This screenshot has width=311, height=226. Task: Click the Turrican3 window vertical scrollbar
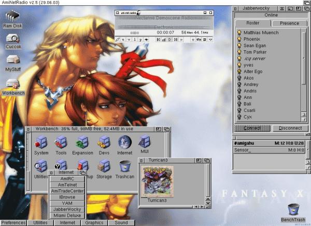pos(208,180)
